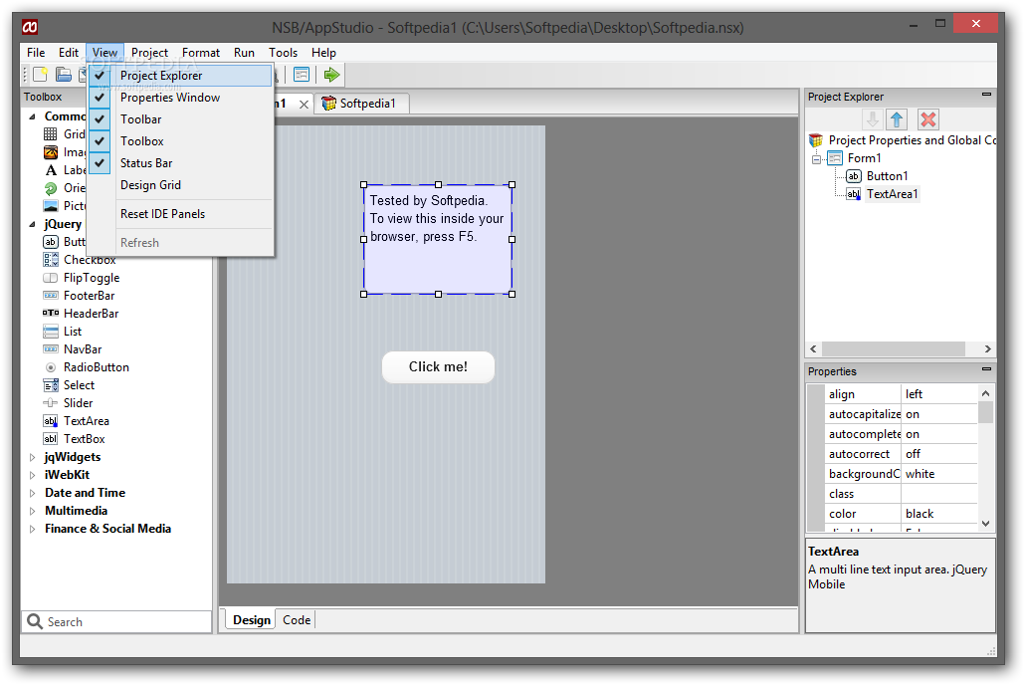Enable Design Grid in View menu

(x=180, y=185)
